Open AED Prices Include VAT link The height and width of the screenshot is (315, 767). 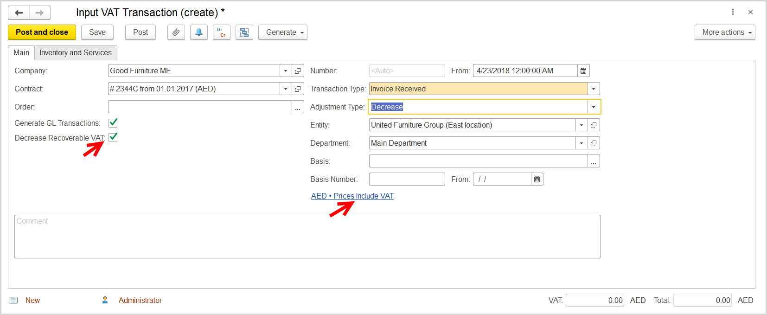[x=352, y=196]
